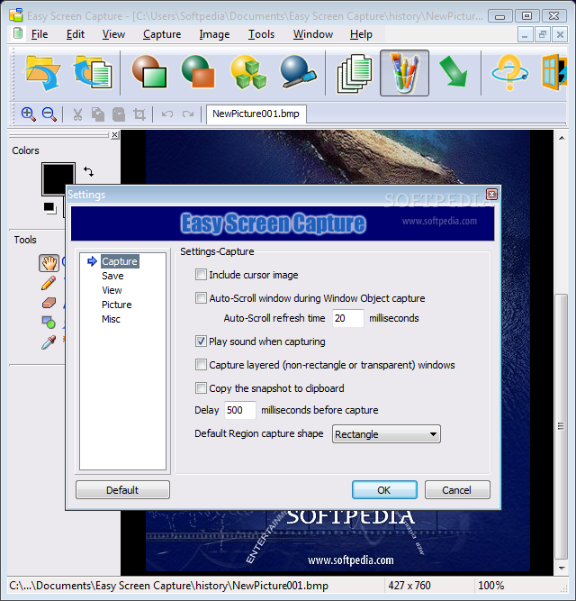Click the brown sphere rectangle capture icon
This screenshot has height=601, width=576.
[x=149, y=72]
